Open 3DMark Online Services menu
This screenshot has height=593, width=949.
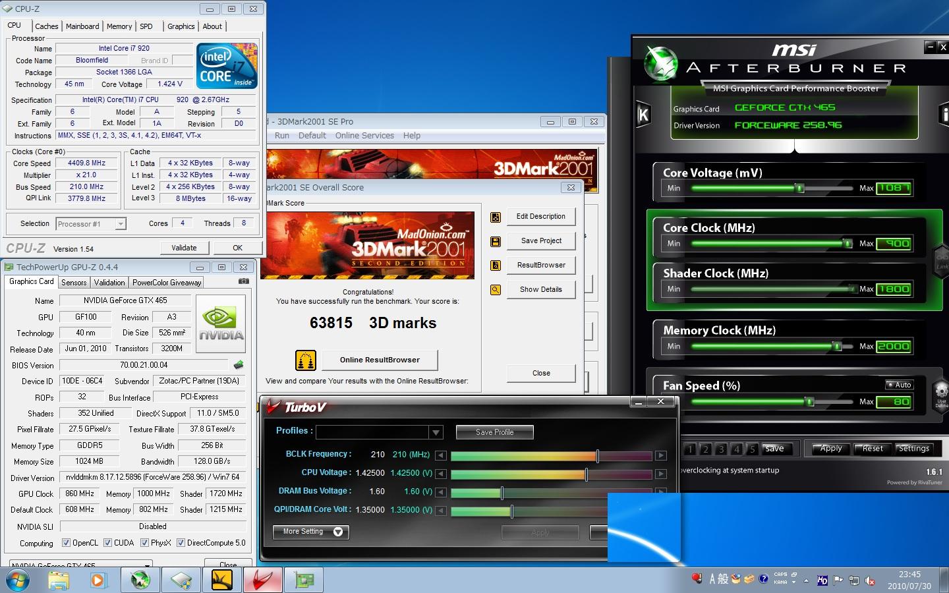point(364,136)
